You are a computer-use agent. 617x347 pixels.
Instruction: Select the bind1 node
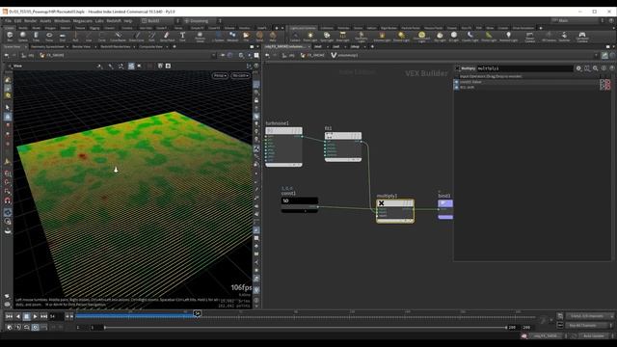445,209
